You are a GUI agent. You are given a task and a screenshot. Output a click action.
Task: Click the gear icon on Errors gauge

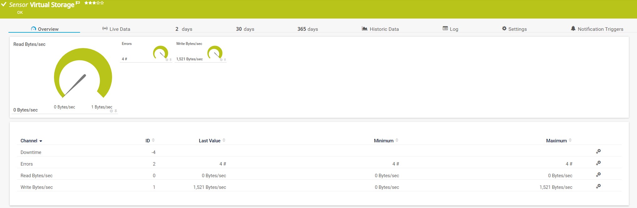point(167,60)
